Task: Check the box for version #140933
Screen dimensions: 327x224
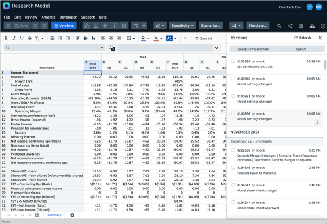Action: pyautogui.click(x=234, y=96)
